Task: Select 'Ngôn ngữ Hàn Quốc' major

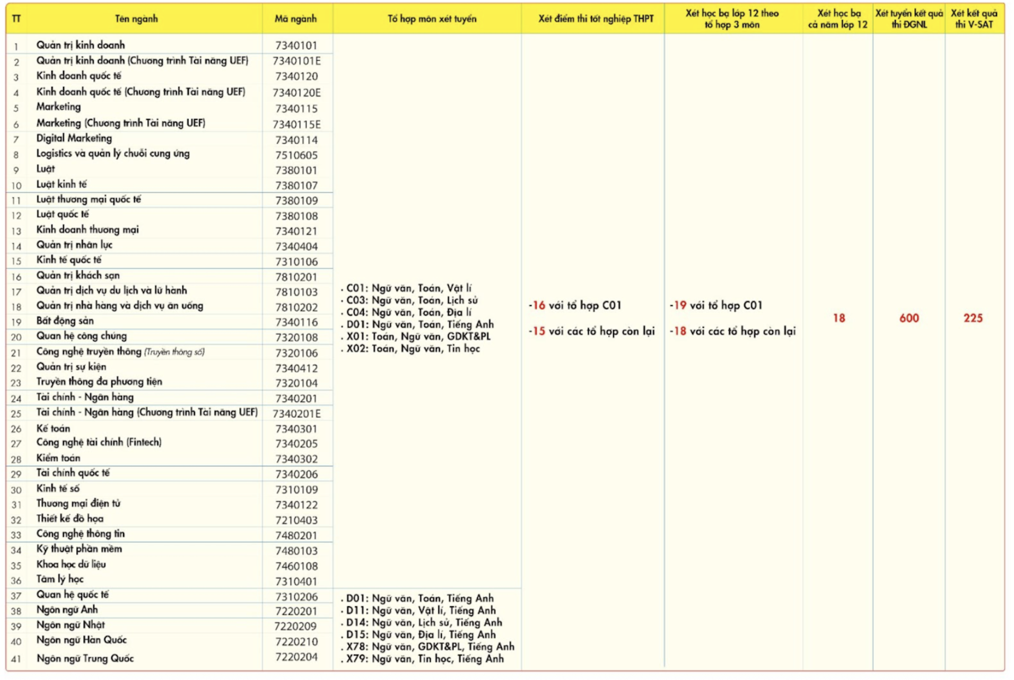Action: [82, 640]
